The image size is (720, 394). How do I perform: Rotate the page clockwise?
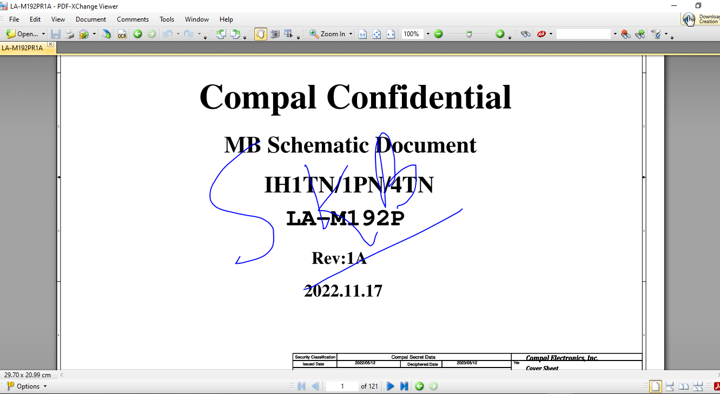pyautogui.click(x=235, y=34)
